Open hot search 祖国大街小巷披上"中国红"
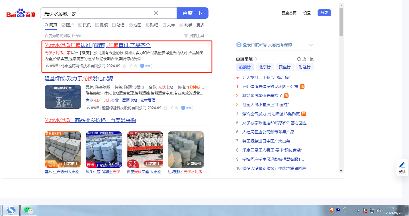This screenshot has width=409, height=216. tap(265, 105)
